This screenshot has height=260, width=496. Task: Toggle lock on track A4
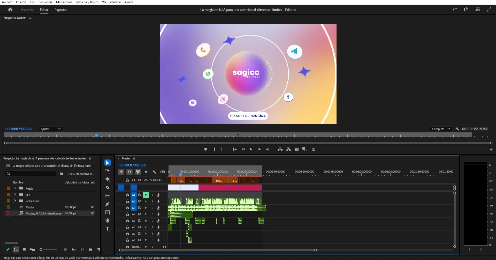point(127,214)
